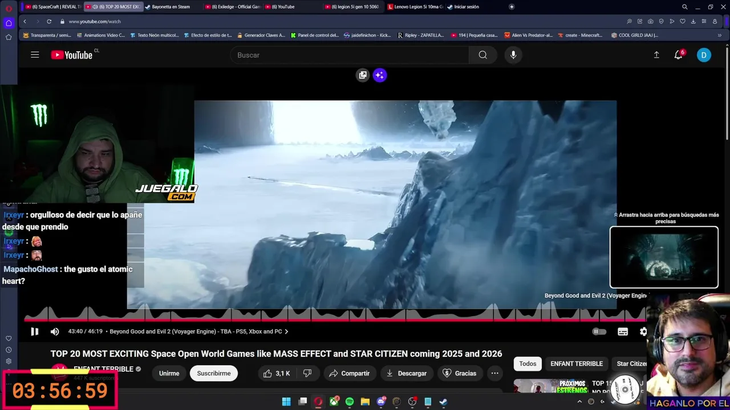
Task: Click the purple sparkle AI icon above the video
Action: [380, 75]
